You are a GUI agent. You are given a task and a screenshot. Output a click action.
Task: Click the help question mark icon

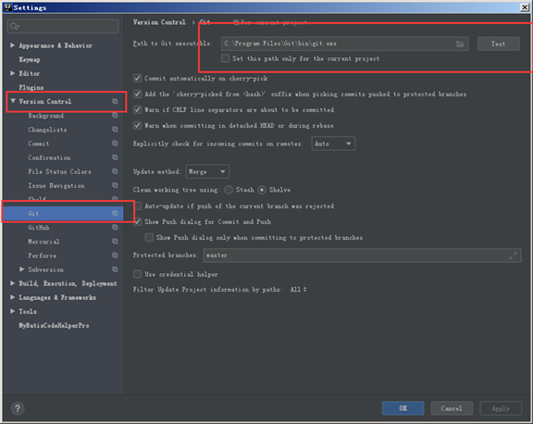18,408
